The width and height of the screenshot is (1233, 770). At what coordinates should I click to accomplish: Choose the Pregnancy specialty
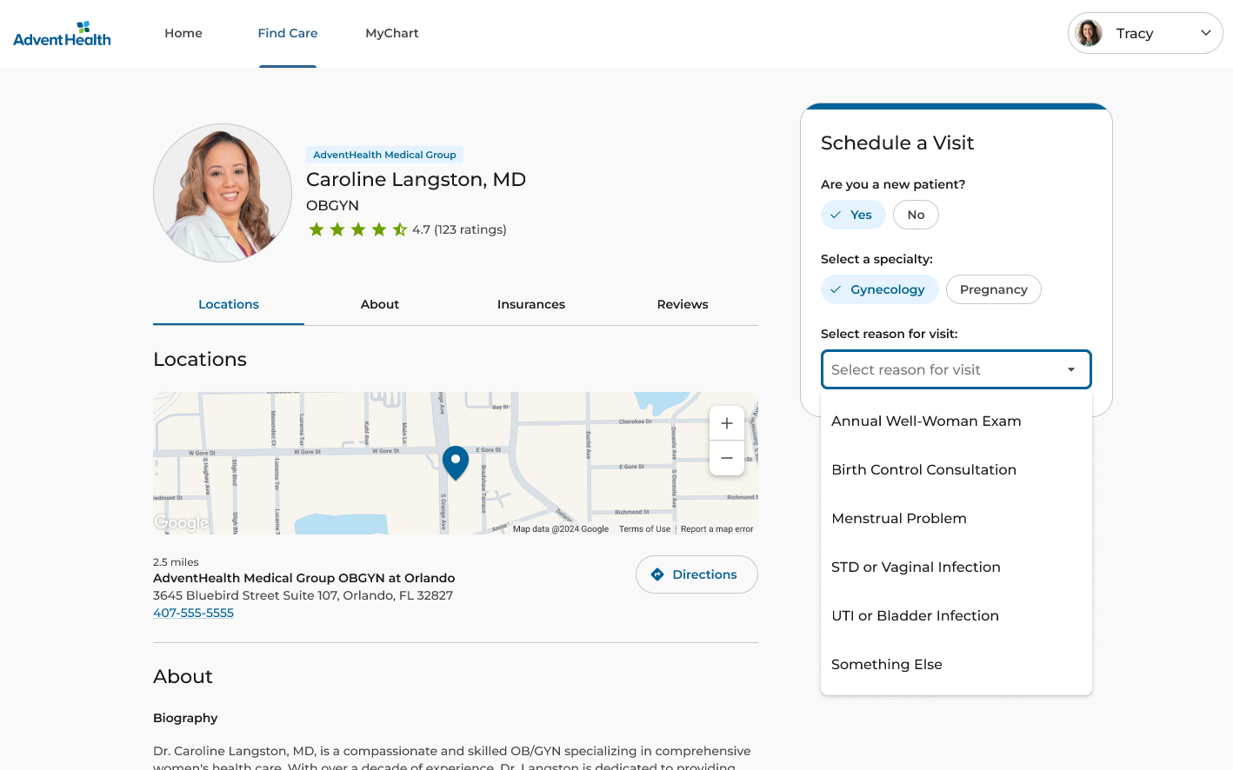point(994,289)
